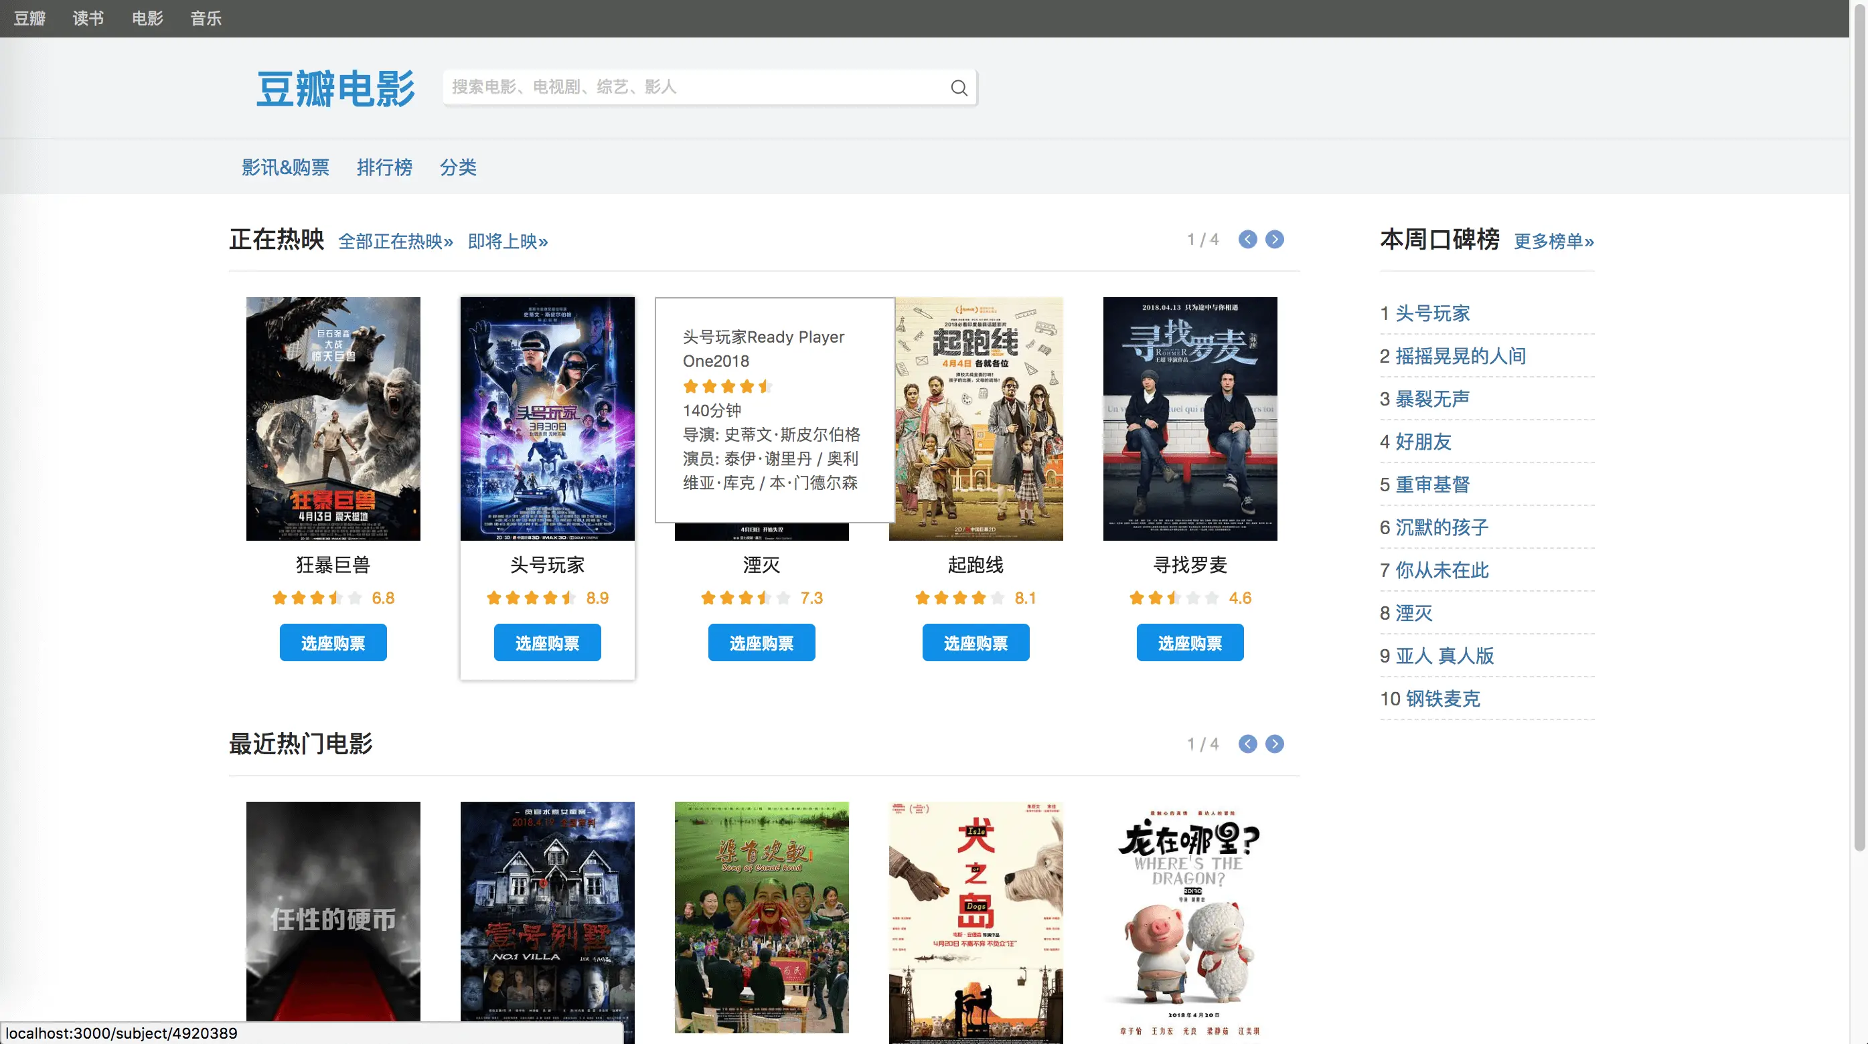Viewport: 1868px width, 1044px height.
Task: Click 音乐 in the top menu bar
Action: click(206, 18)
